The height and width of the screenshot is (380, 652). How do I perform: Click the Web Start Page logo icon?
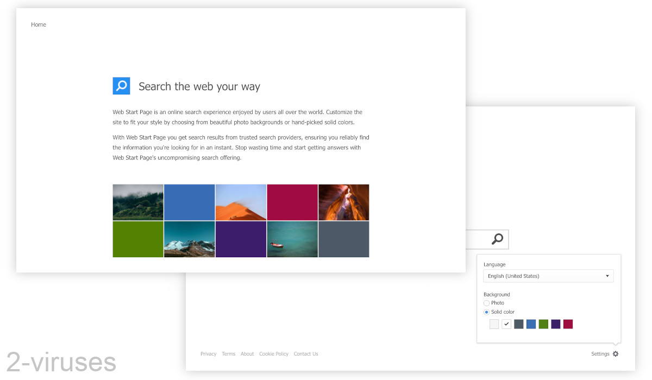tap(121, 86)
